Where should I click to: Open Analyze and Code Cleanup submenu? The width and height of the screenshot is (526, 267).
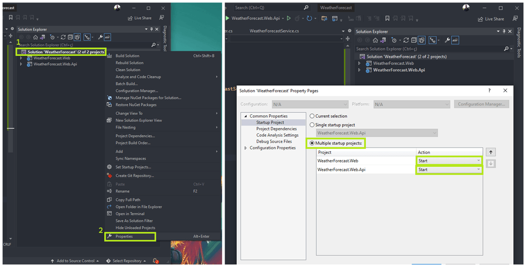tap(163, 77)
